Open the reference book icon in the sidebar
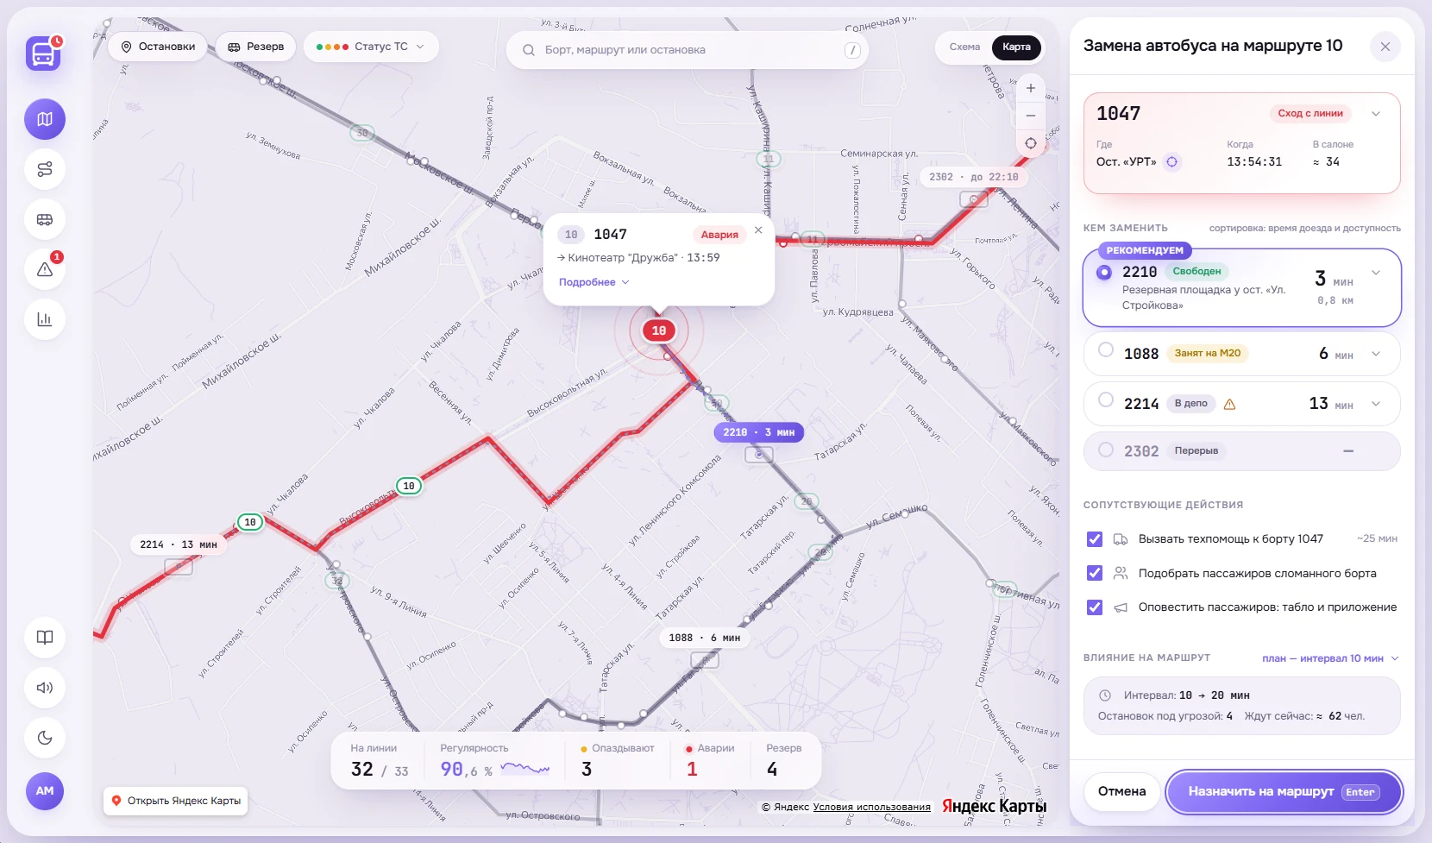This screenshot has height=843, width=1432. 45,638
